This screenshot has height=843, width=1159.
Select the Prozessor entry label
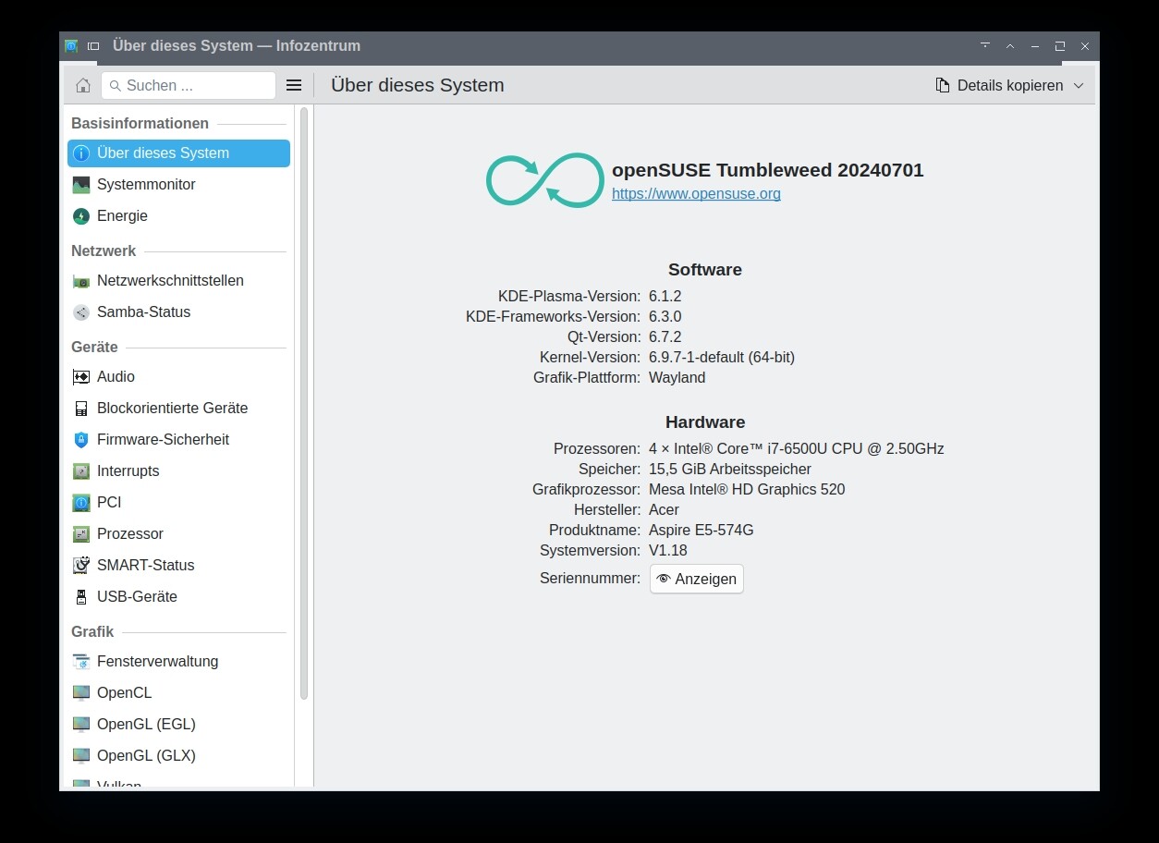130,534
